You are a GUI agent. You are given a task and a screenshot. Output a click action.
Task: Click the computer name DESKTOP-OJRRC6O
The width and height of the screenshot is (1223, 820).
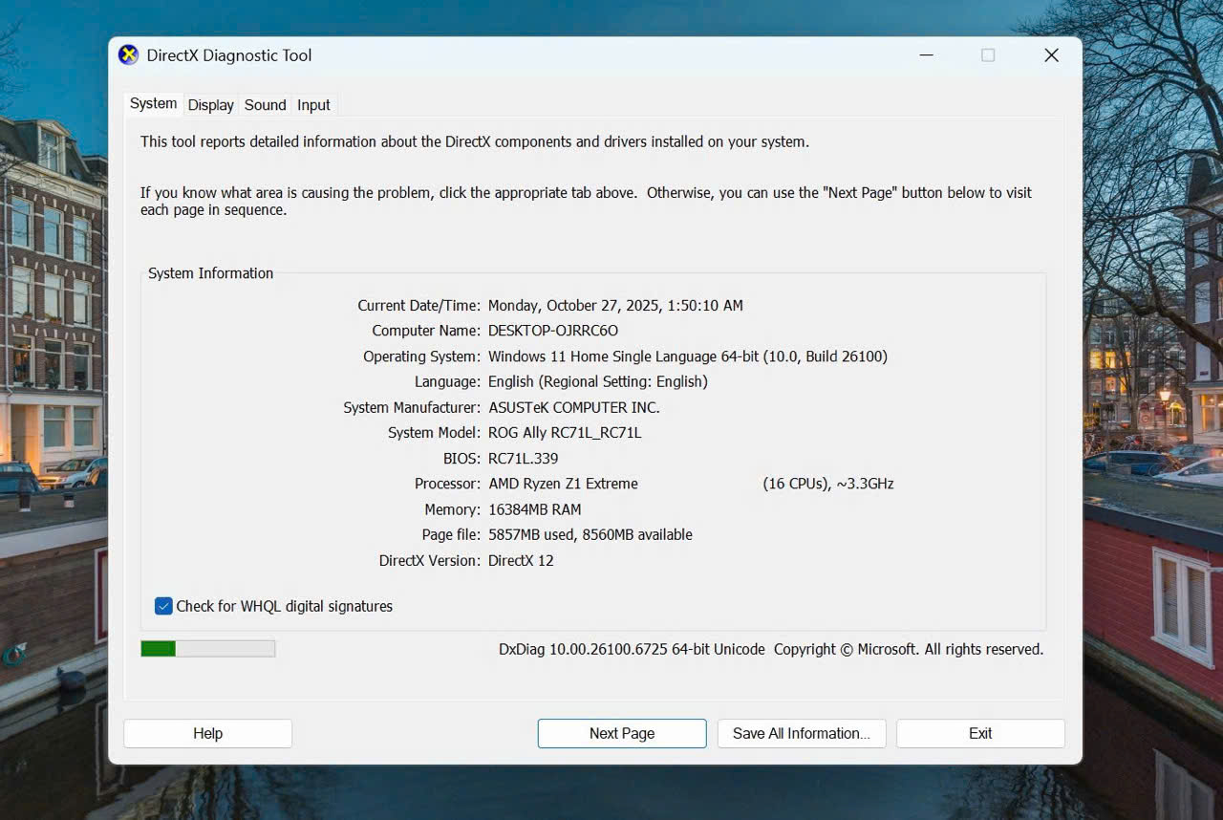pos(552,331)
